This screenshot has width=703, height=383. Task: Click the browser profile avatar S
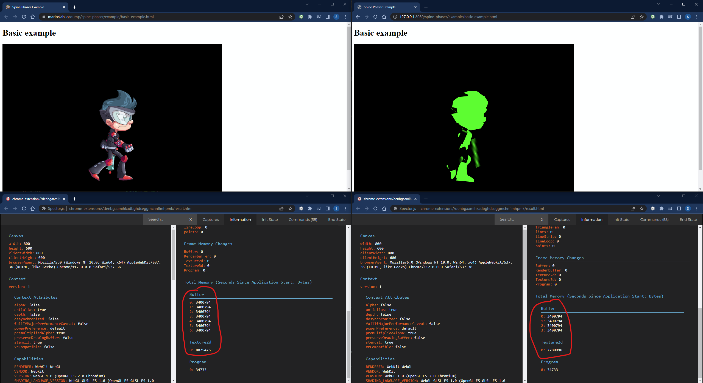click(x=336, y=17)
